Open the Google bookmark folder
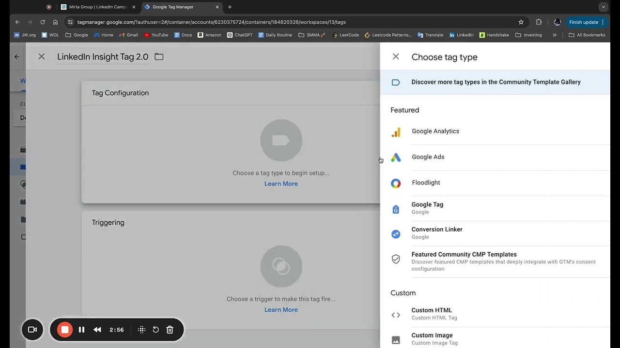This screenshot has width=620, height=348. tap(77, 35)
